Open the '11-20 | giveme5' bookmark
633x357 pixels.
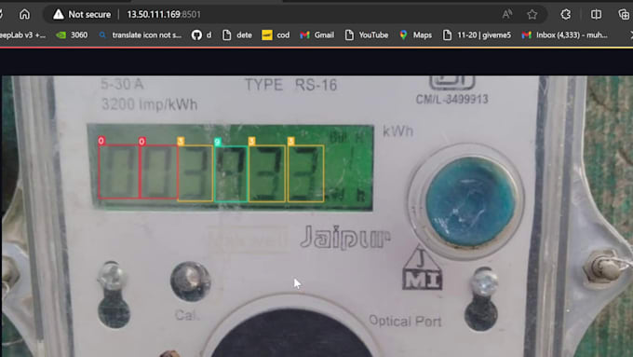(477, 35)
